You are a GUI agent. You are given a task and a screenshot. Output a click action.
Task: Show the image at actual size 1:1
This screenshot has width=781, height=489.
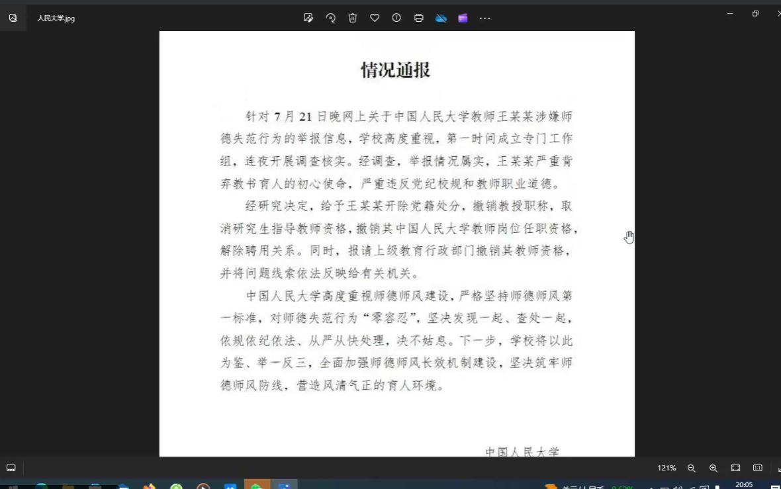click(758, 468)
